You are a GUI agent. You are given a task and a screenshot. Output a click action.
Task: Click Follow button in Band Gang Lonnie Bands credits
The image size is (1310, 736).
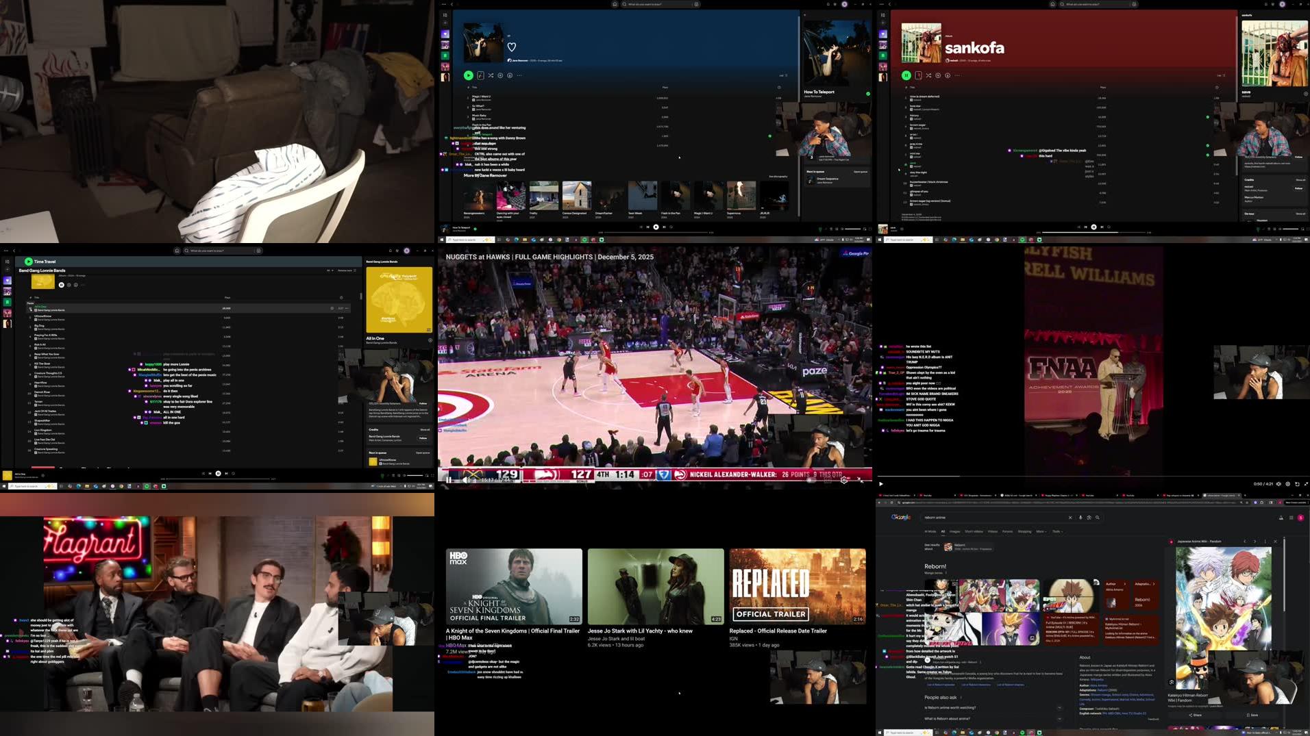coord(423,437)
